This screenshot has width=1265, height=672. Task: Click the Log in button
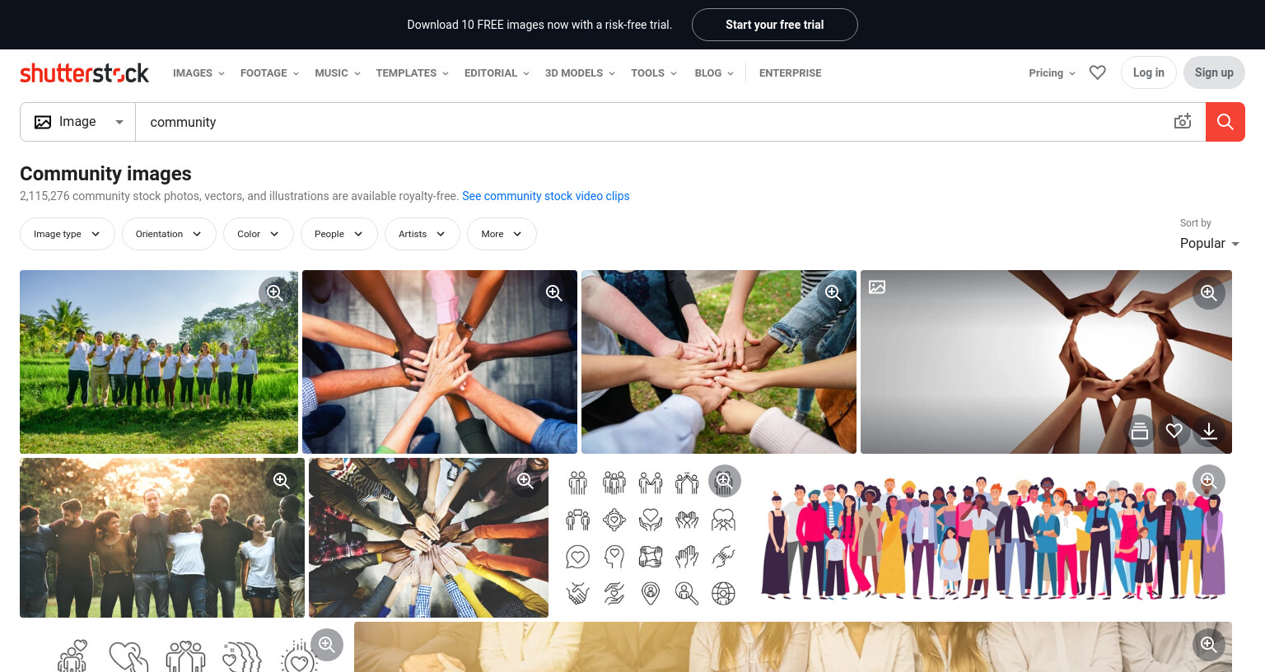[1149, 72]
